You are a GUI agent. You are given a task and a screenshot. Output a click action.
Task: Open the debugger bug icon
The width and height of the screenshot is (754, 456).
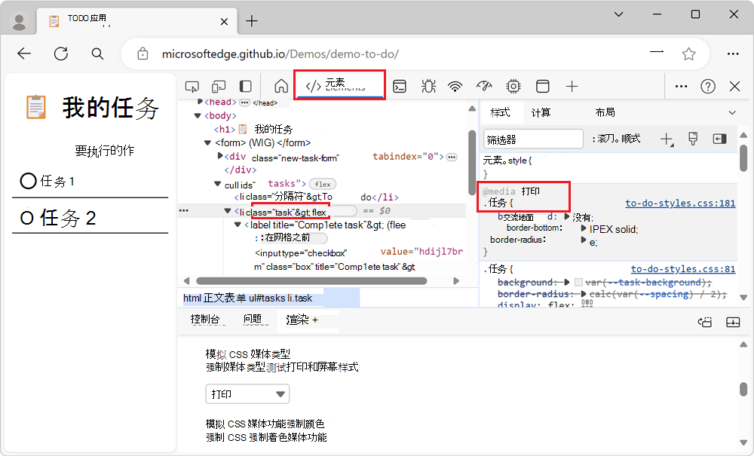[x=428, y=86]
